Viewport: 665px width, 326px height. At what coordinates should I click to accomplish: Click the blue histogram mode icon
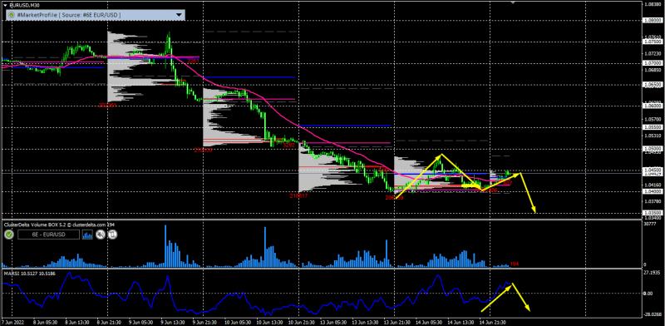87,235
